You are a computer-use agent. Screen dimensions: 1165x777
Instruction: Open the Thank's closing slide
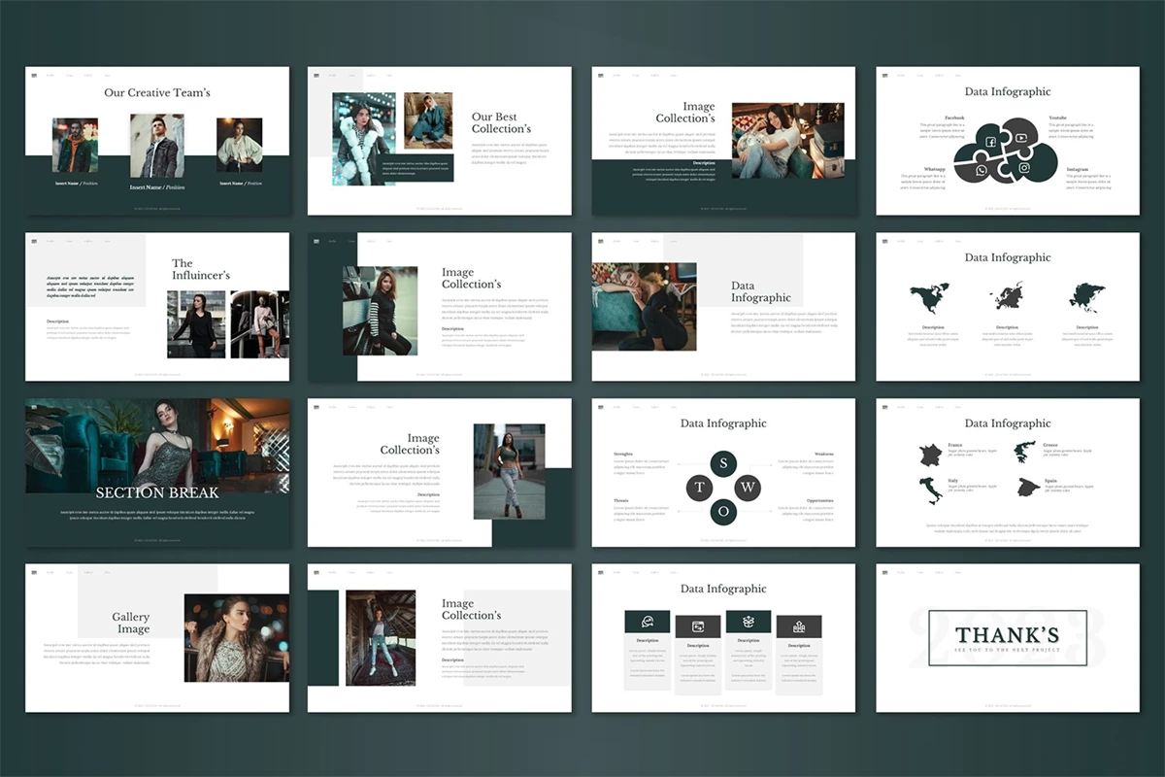(x=1007, y=637)
